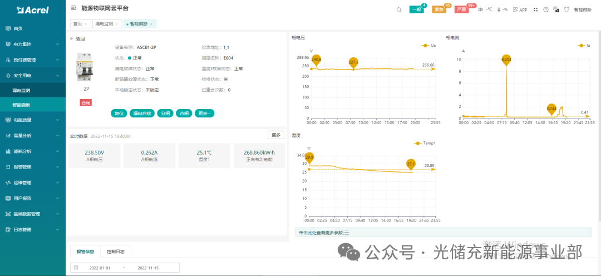The image size is (601, 276).
Task: Go back using the 返回 arrow
Action: point(72,39)
